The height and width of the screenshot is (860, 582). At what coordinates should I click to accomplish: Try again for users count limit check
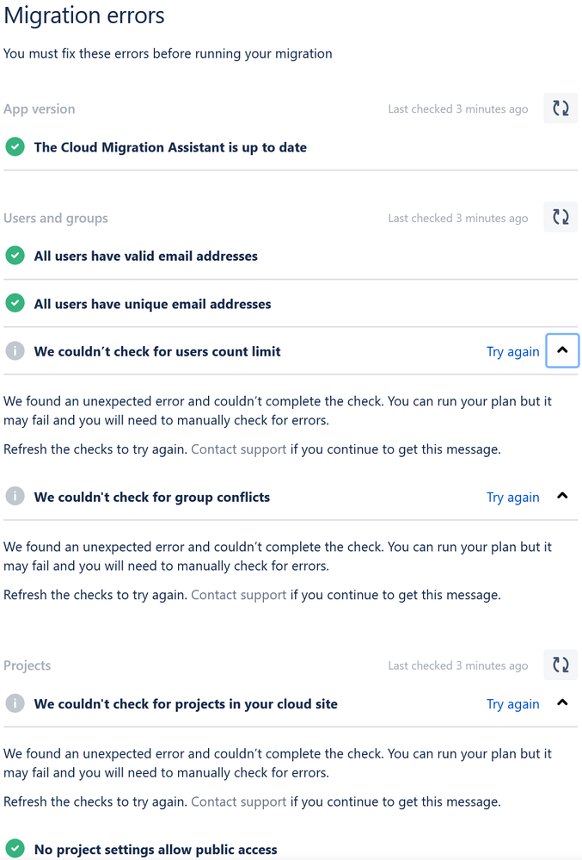click(512, 351)
